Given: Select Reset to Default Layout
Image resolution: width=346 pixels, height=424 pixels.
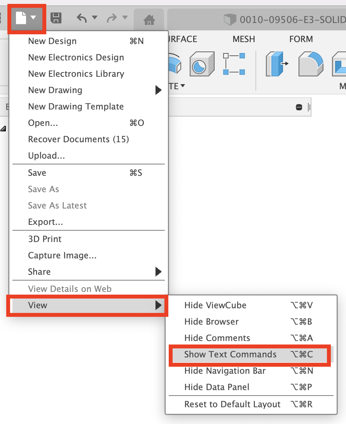Looking at the screenshot, I should tap(232, 405).
